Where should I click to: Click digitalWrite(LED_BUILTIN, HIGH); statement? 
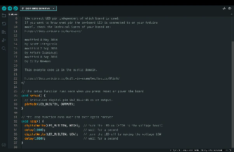coord(52,126)
